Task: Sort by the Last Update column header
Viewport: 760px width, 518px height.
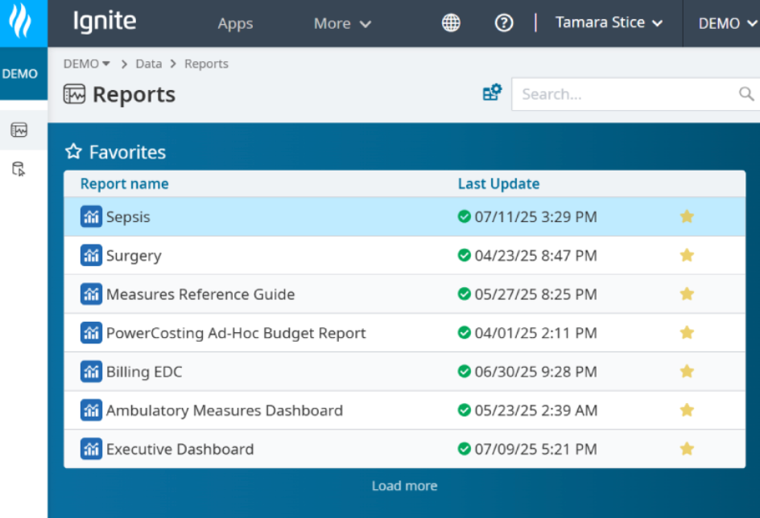Action: click(498, 183)
